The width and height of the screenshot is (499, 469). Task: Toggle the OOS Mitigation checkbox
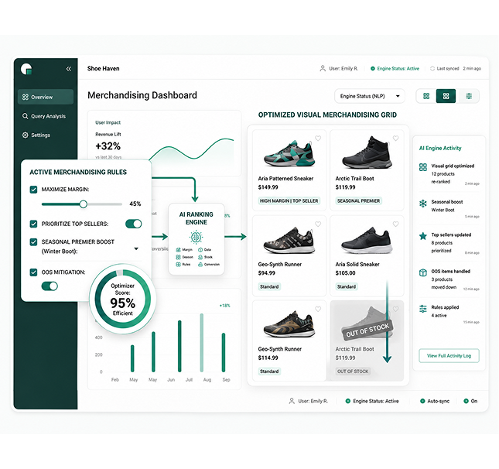[x=33, y=272]
